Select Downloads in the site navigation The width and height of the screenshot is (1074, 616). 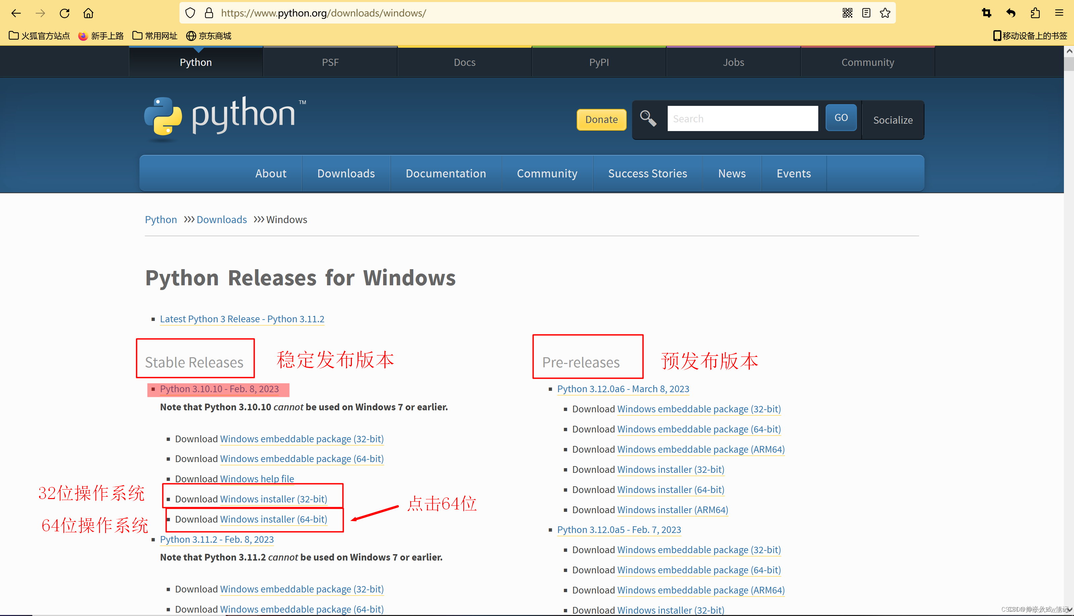click(345, 173)
